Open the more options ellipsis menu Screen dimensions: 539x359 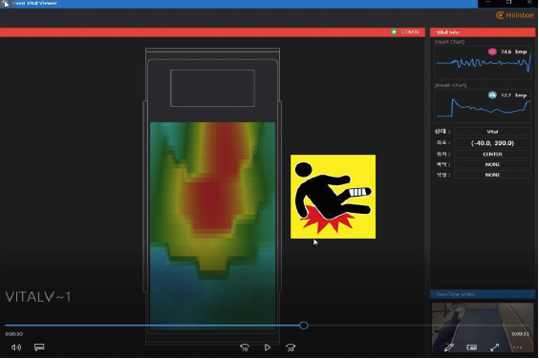[x=517, y=348]
